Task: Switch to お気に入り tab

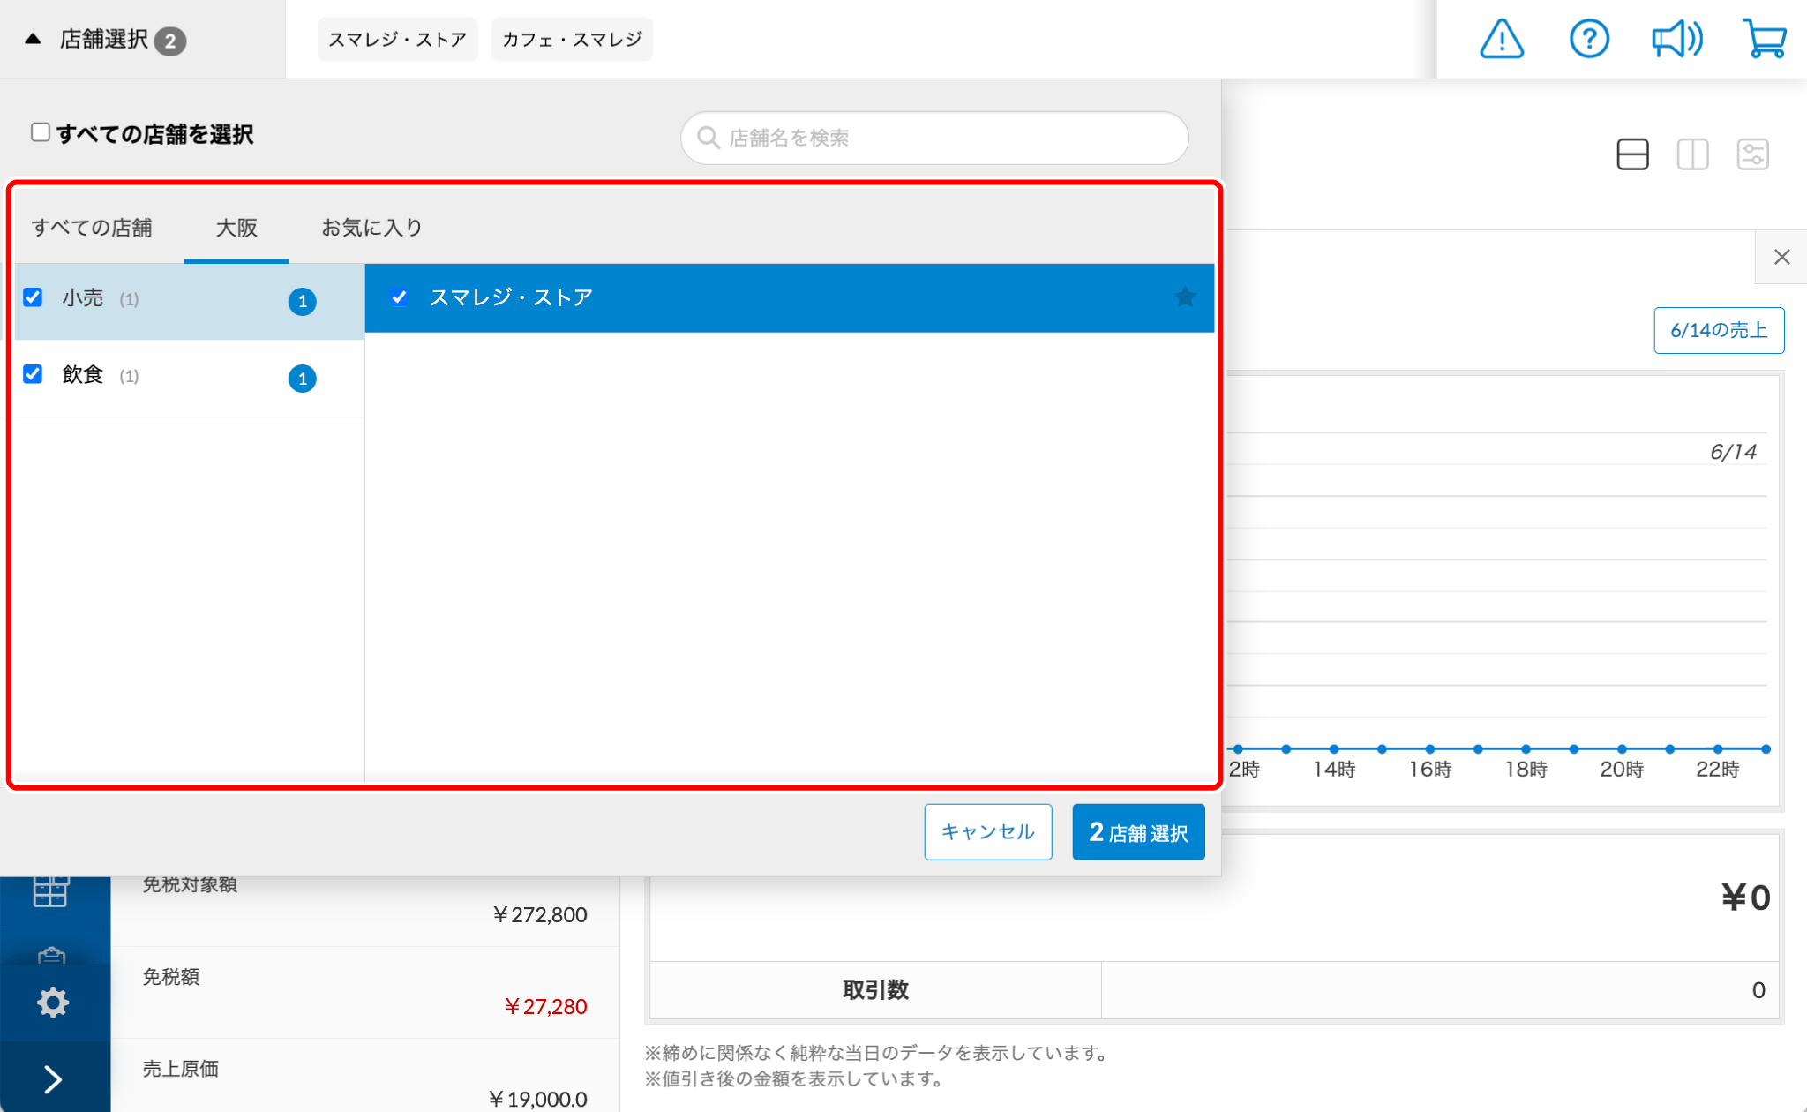Action: pyautogui.click(x=371, y=228)
